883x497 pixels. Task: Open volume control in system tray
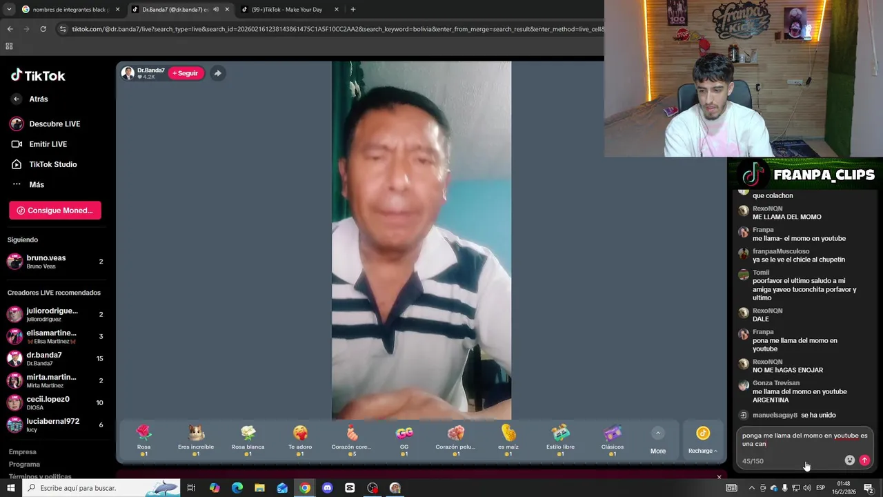(807, 488)
